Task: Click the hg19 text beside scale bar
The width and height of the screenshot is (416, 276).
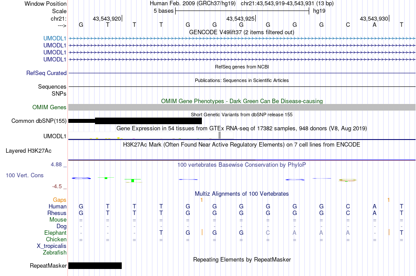Action: click(x=319, y=11)
